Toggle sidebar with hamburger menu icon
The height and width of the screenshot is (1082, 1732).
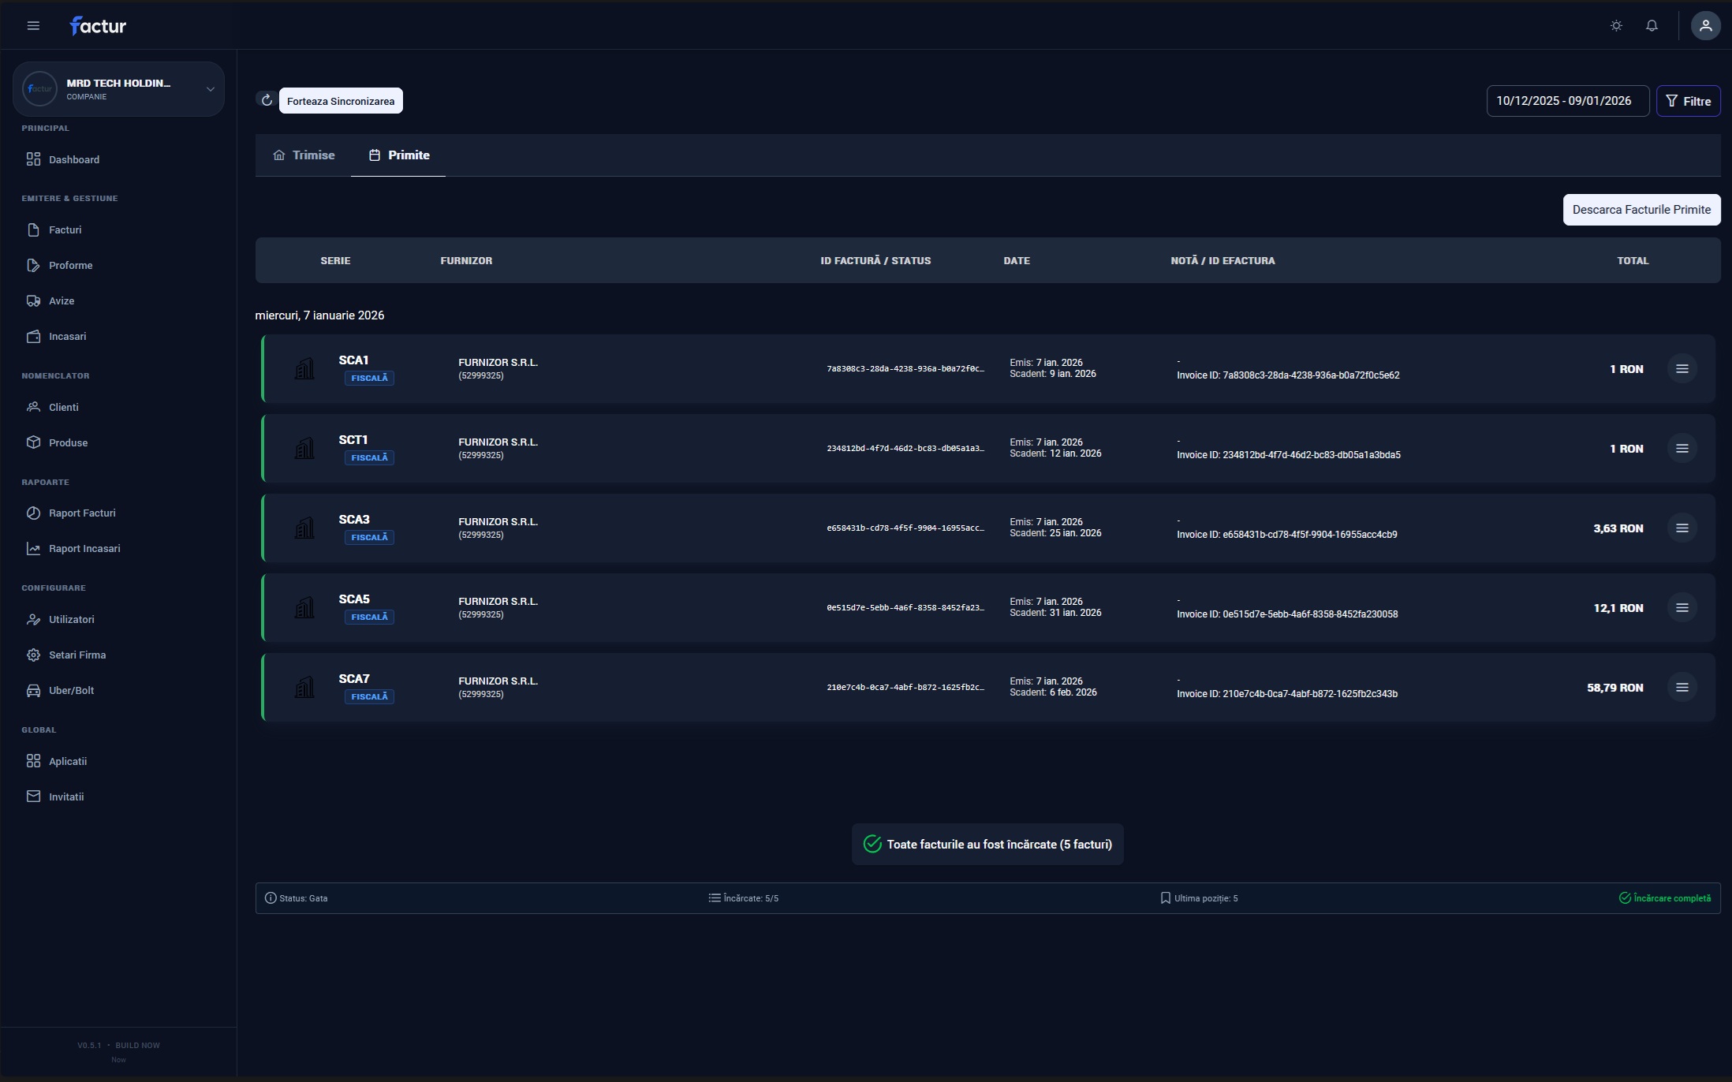[x=33, y=26]
